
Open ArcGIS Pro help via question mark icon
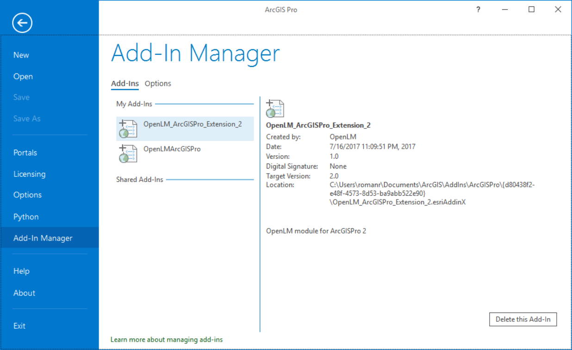[478, 9]
